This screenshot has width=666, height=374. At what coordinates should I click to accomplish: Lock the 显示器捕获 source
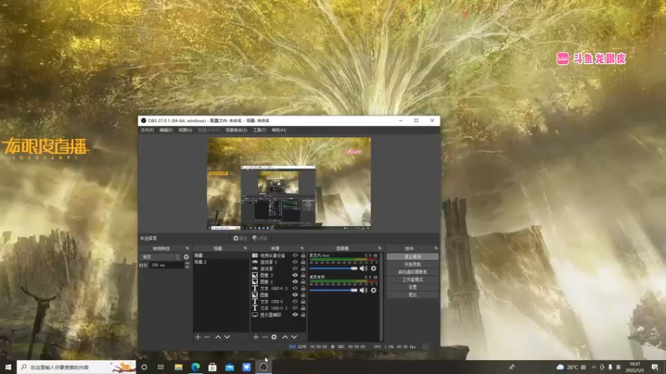pyautogui.click(x=303, y=315)
